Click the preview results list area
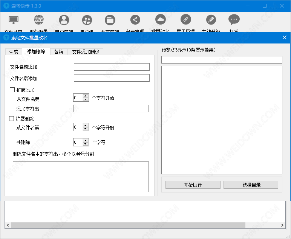291x239 pixels. [222, 120]
